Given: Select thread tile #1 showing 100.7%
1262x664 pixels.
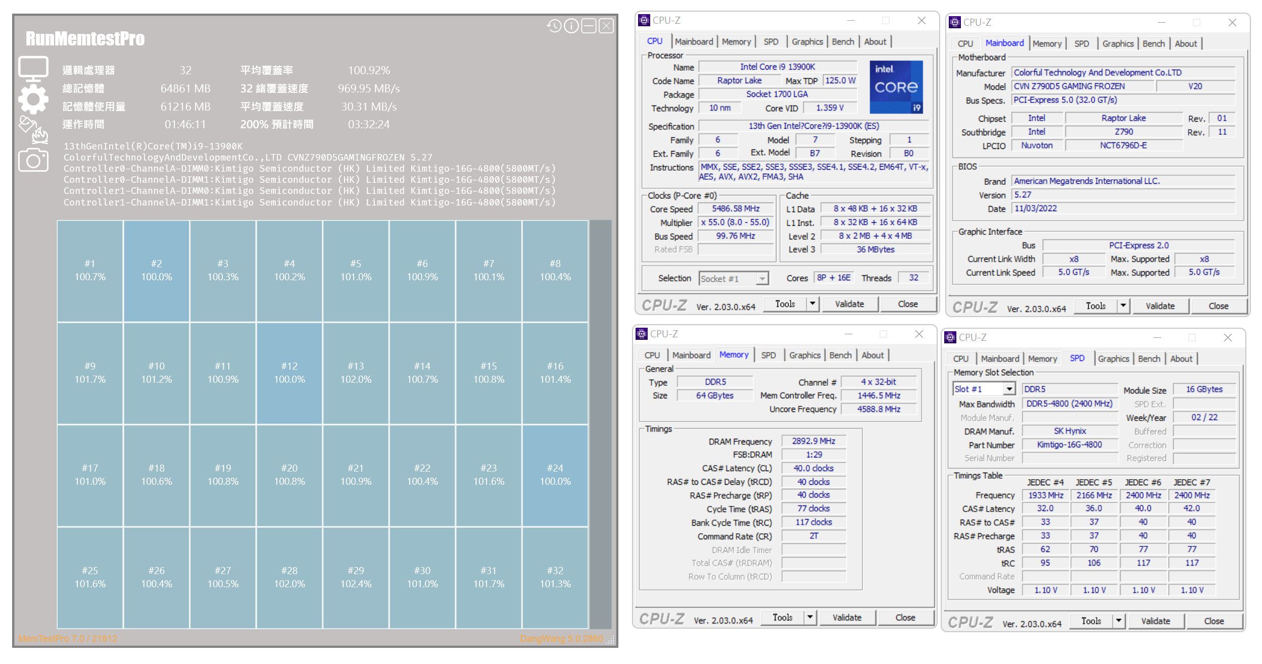Looking at the screenshot, I should tap(90, 271).
